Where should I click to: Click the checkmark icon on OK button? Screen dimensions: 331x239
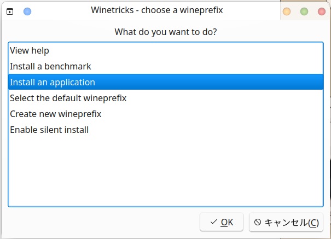[213, 222]
